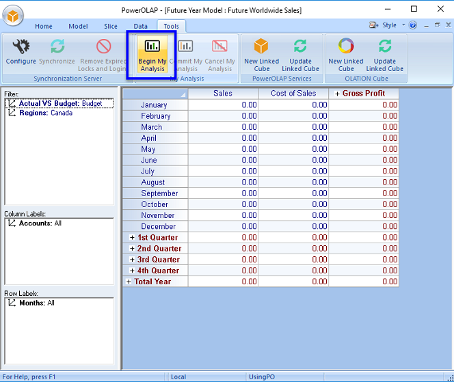Select the Tools ribbon tab
The image size is (454, 382).
(x=172, y=27)
